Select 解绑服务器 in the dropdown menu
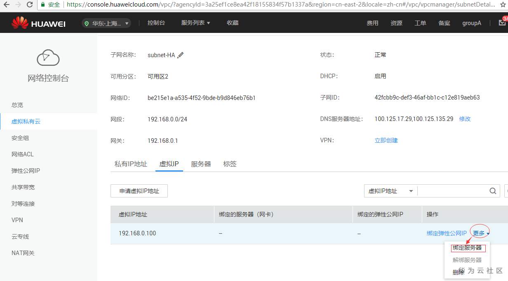This screenshot has height=281, width=508. click(x=467, y=260)
